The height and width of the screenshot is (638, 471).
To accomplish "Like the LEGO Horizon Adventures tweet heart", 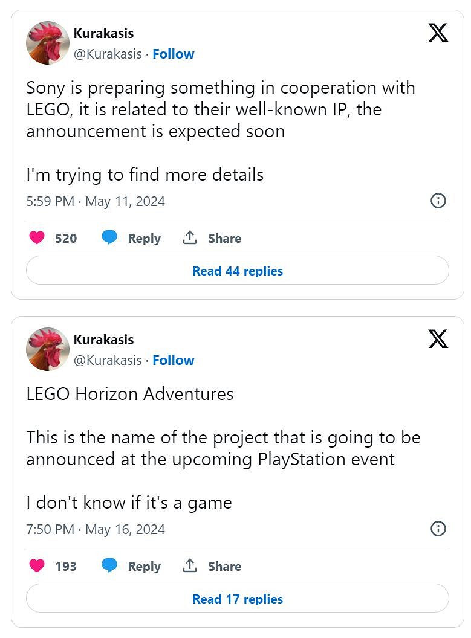I will [37, 566].
